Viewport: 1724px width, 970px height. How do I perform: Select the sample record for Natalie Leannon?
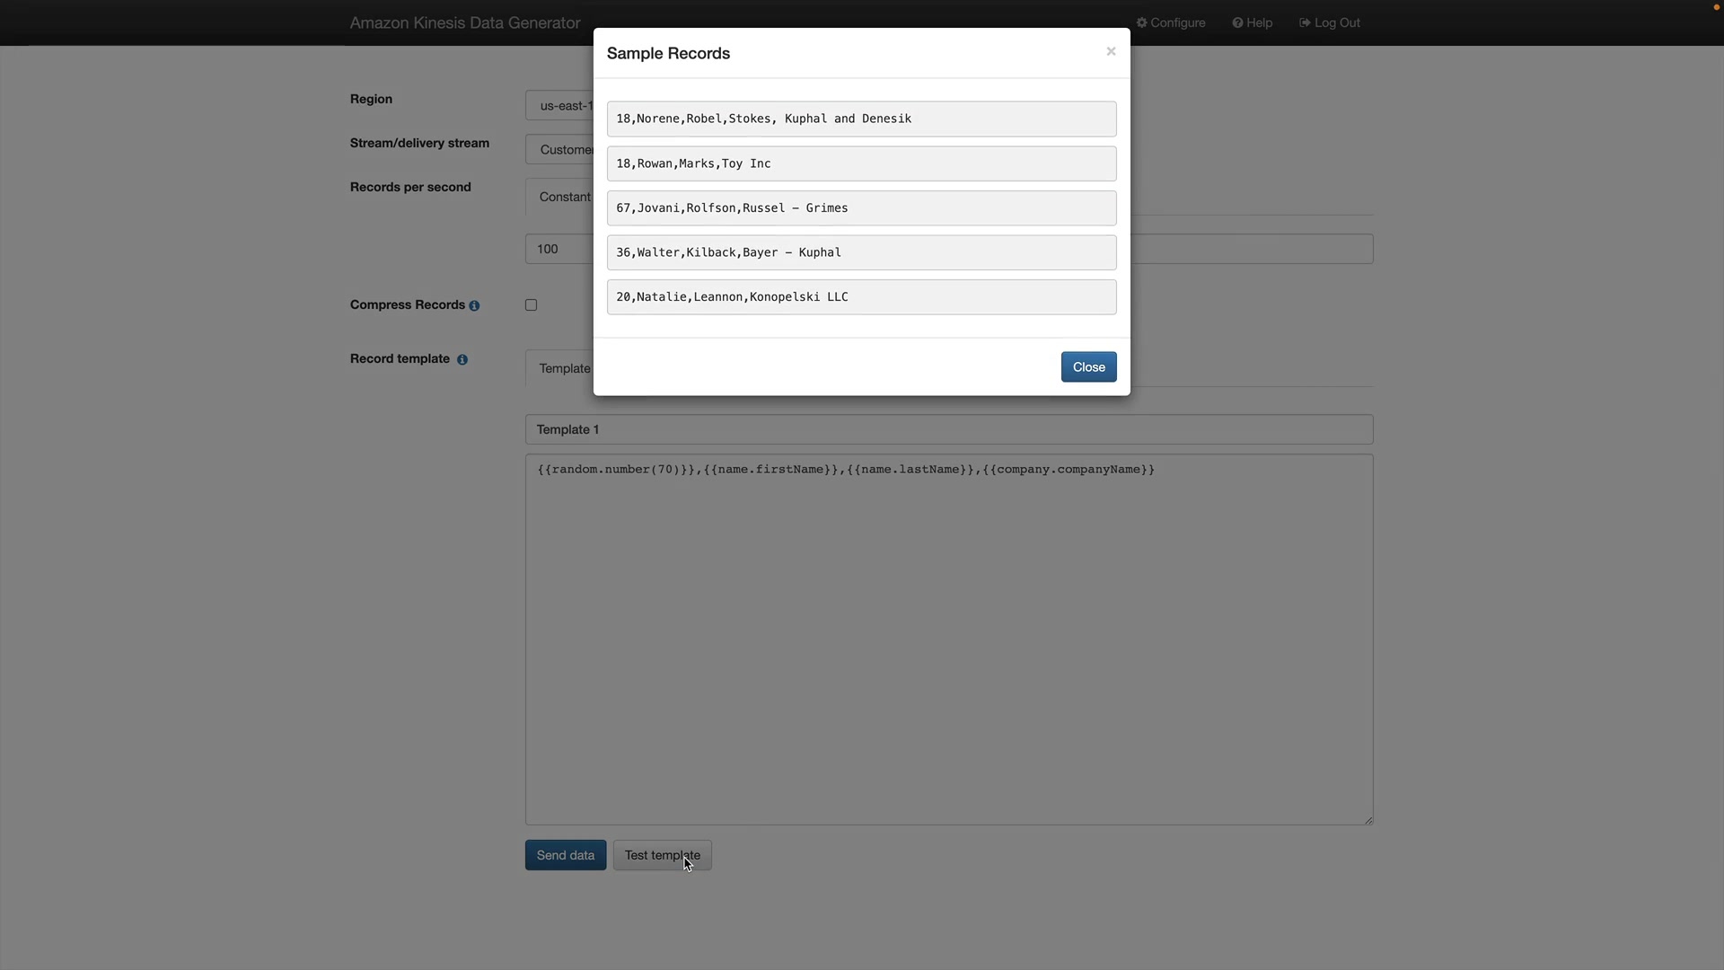861,297
